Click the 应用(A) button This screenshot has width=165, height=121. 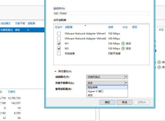[142, 102]
